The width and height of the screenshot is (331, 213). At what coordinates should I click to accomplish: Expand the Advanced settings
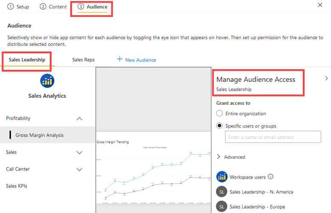pyautogui.click(x=219, y=157)
